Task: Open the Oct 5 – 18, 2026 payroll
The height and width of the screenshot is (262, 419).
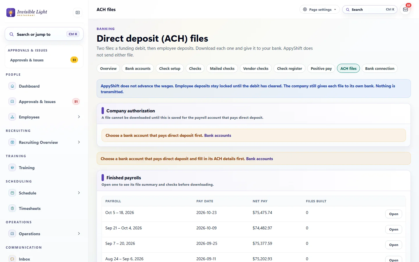Action: [394, 214]
